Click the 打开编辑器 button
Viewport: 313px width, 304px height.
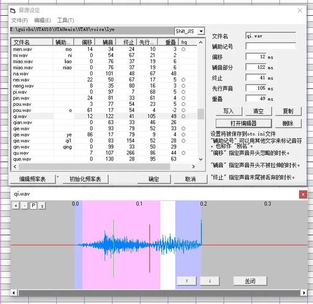click(244, 123)
